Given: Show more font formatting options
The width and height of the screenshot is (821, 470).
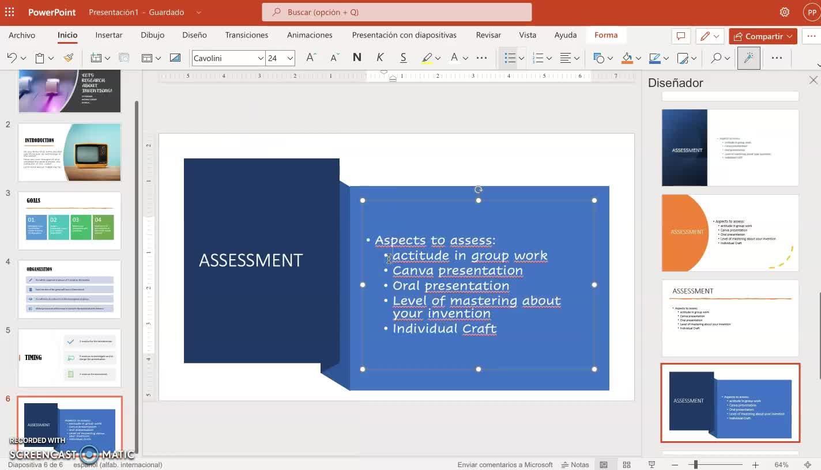Looking at the screenshot, I should (x=481, y=58).
